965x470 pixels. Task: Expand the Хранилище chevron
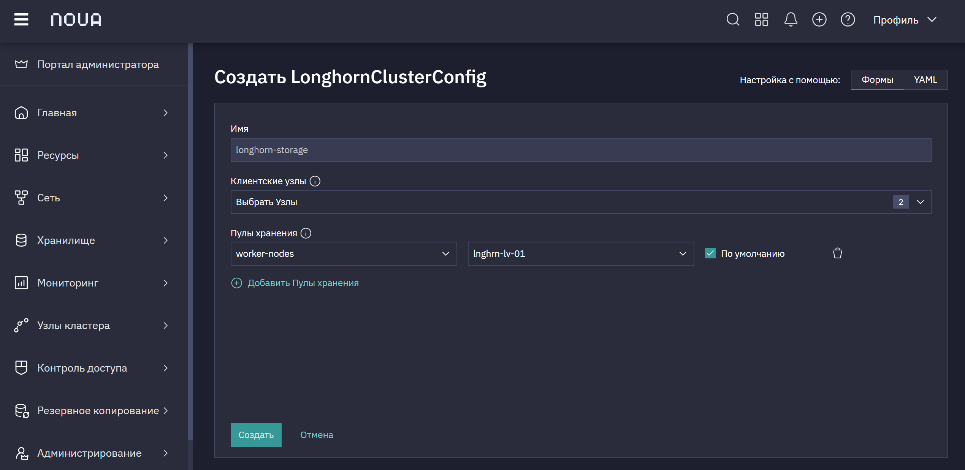[x=165, y=241]
